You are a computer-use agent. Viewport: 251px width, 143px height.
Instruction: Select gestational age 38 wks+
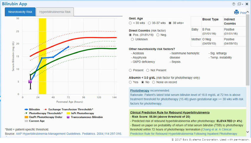pos(170,23)
